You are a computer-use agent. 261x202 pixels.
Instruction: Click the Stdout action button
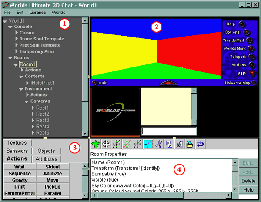pos(53,167)
